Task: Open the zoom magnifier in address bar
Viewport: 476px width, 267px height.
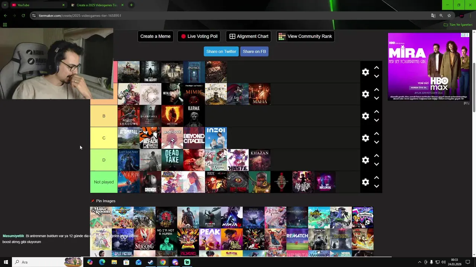Action: 441,16
